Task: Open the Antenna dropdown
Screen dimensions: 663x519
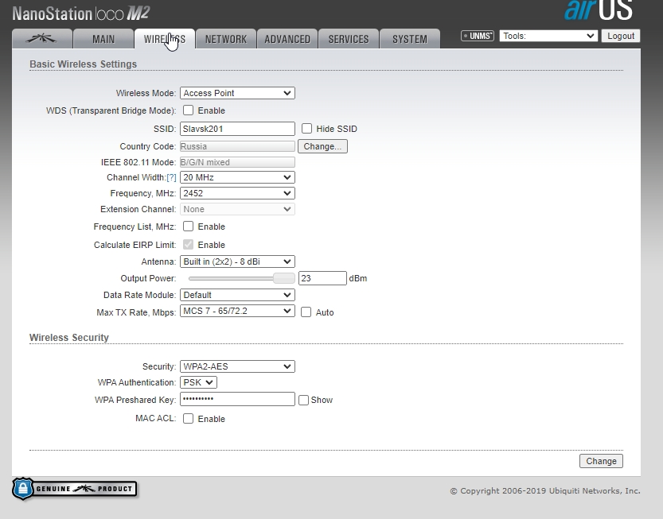Action: click(237, 261)
